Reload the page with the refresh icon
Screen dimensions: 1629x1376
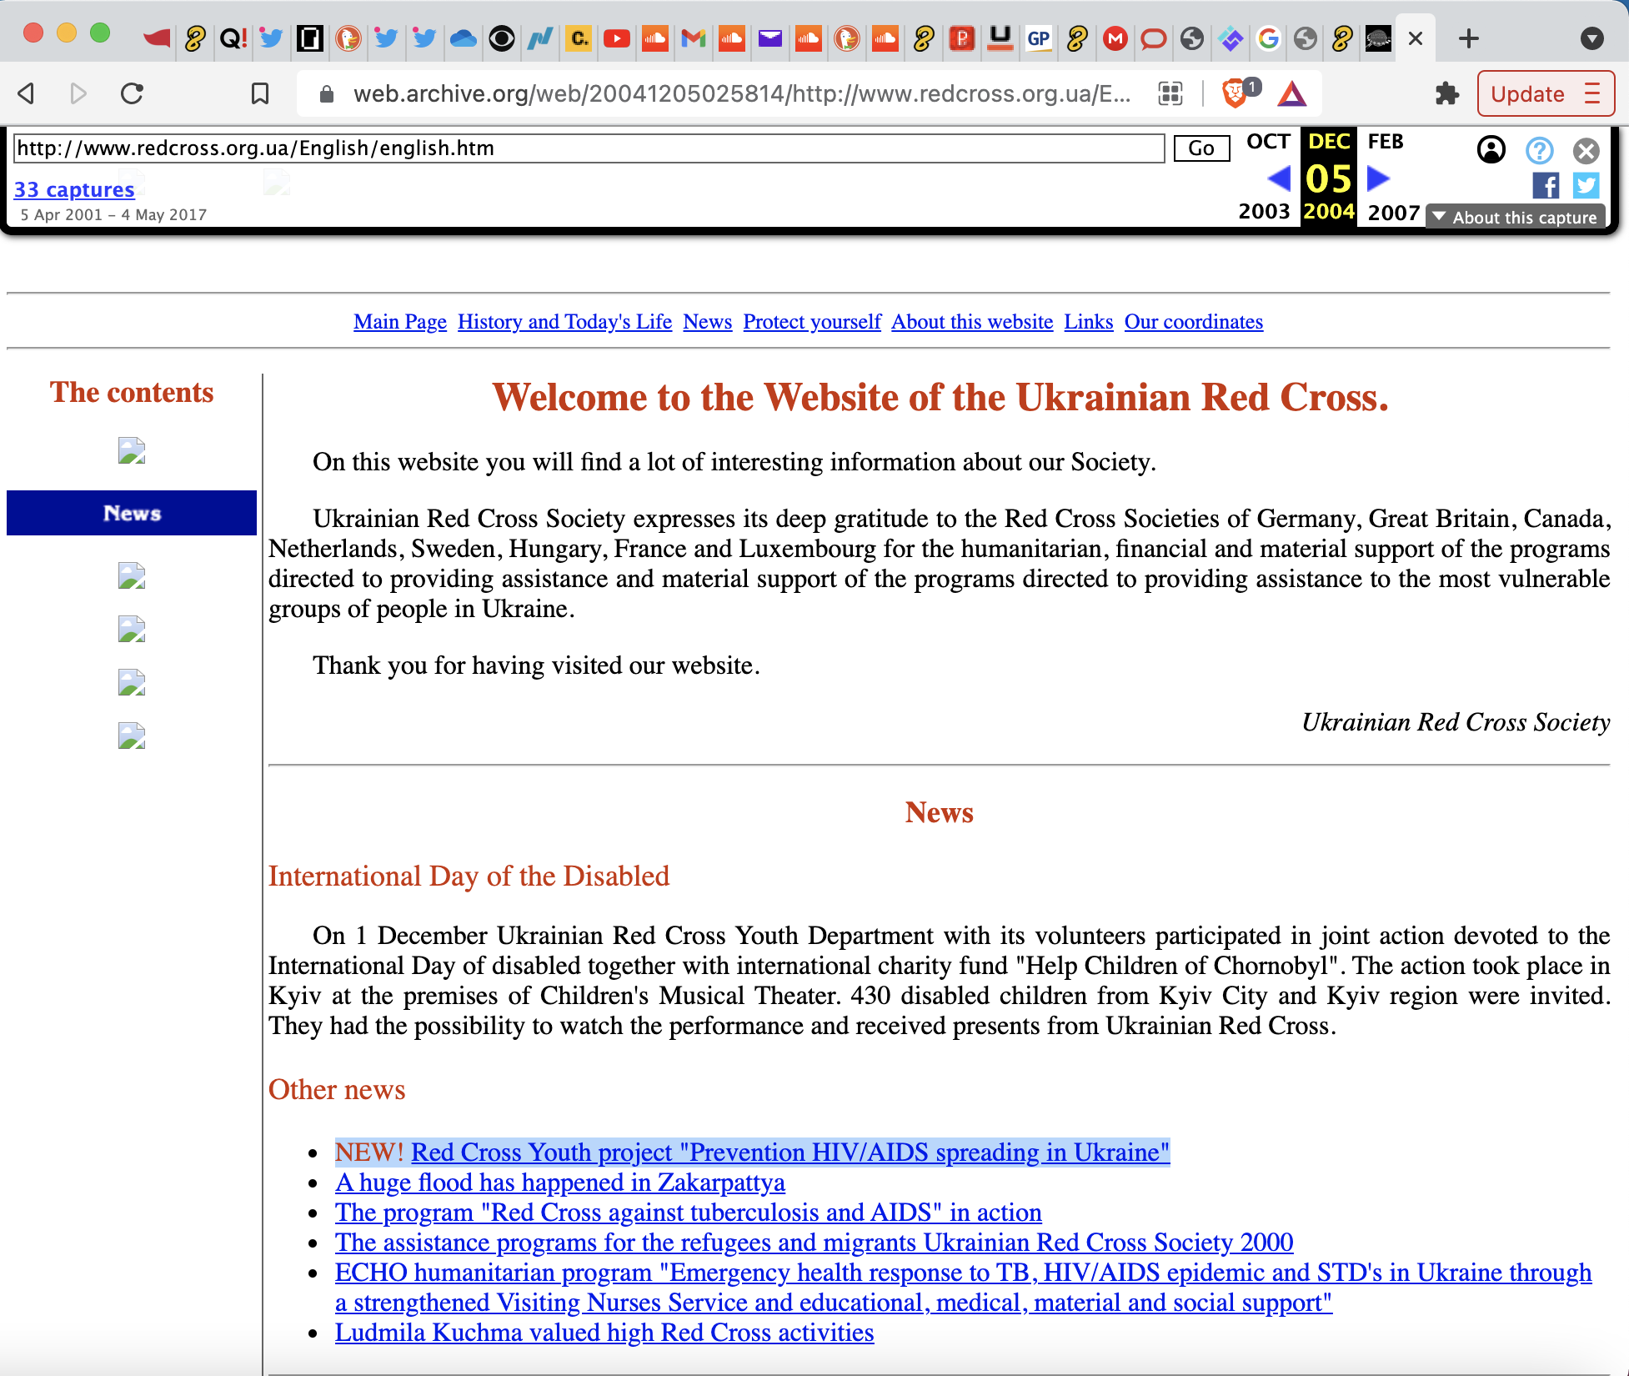pyautogui.click(x=132, y=93)
